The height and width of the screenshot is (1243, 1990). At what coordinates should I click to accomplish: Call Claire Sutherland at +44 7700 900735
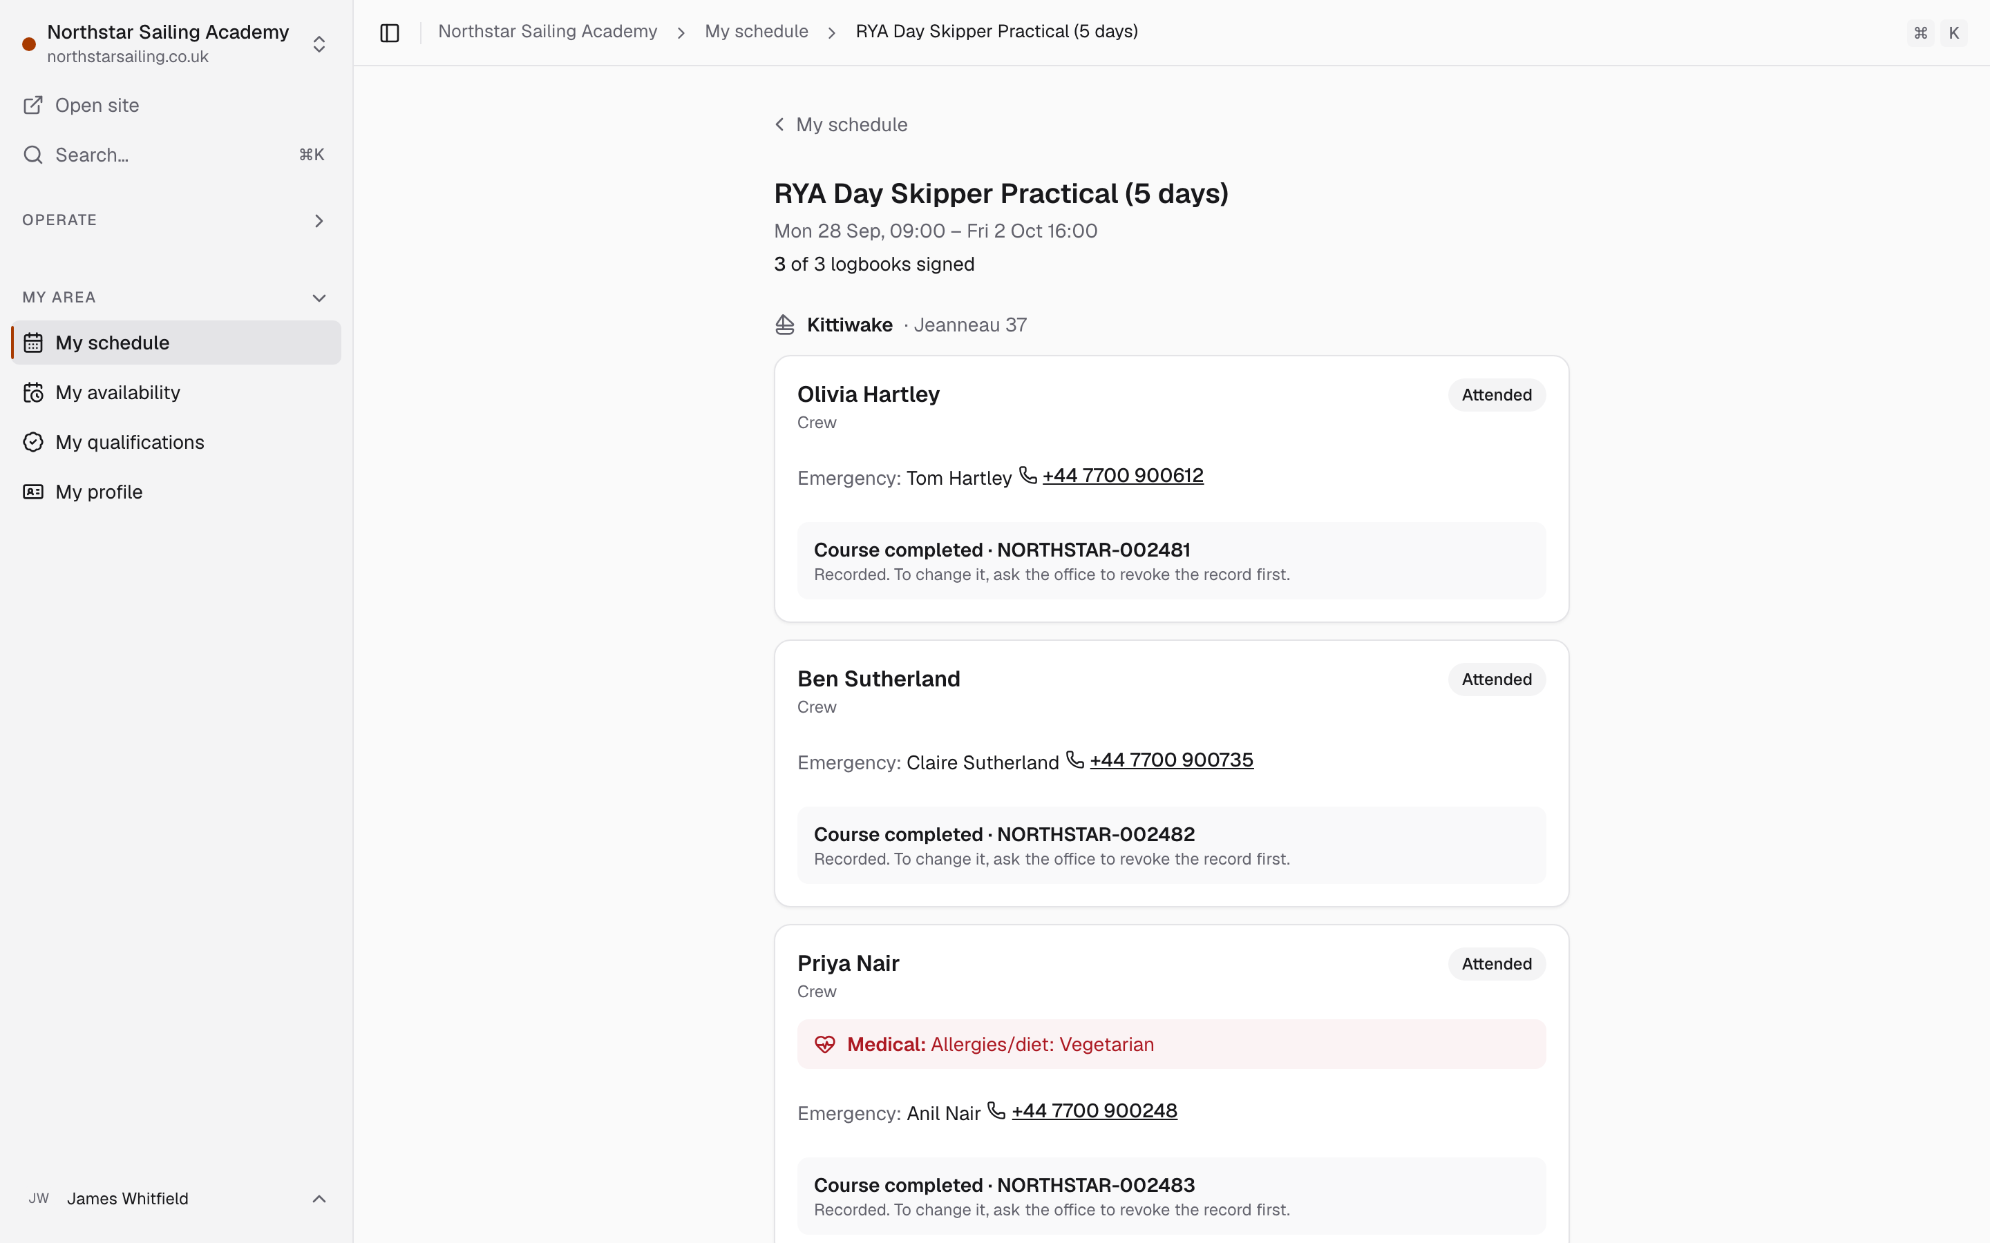(1171, 760)
